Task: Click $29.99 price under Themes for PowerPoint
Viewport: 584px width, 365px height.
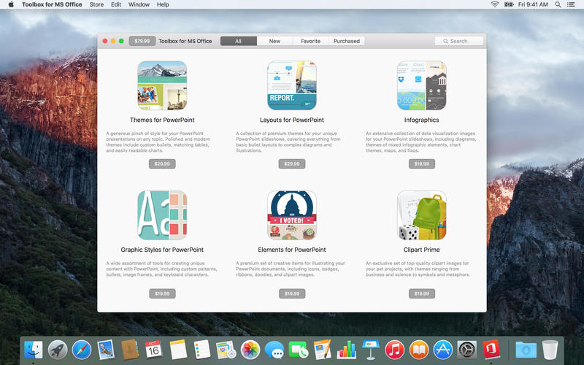Action: click(x=162, y=164)
